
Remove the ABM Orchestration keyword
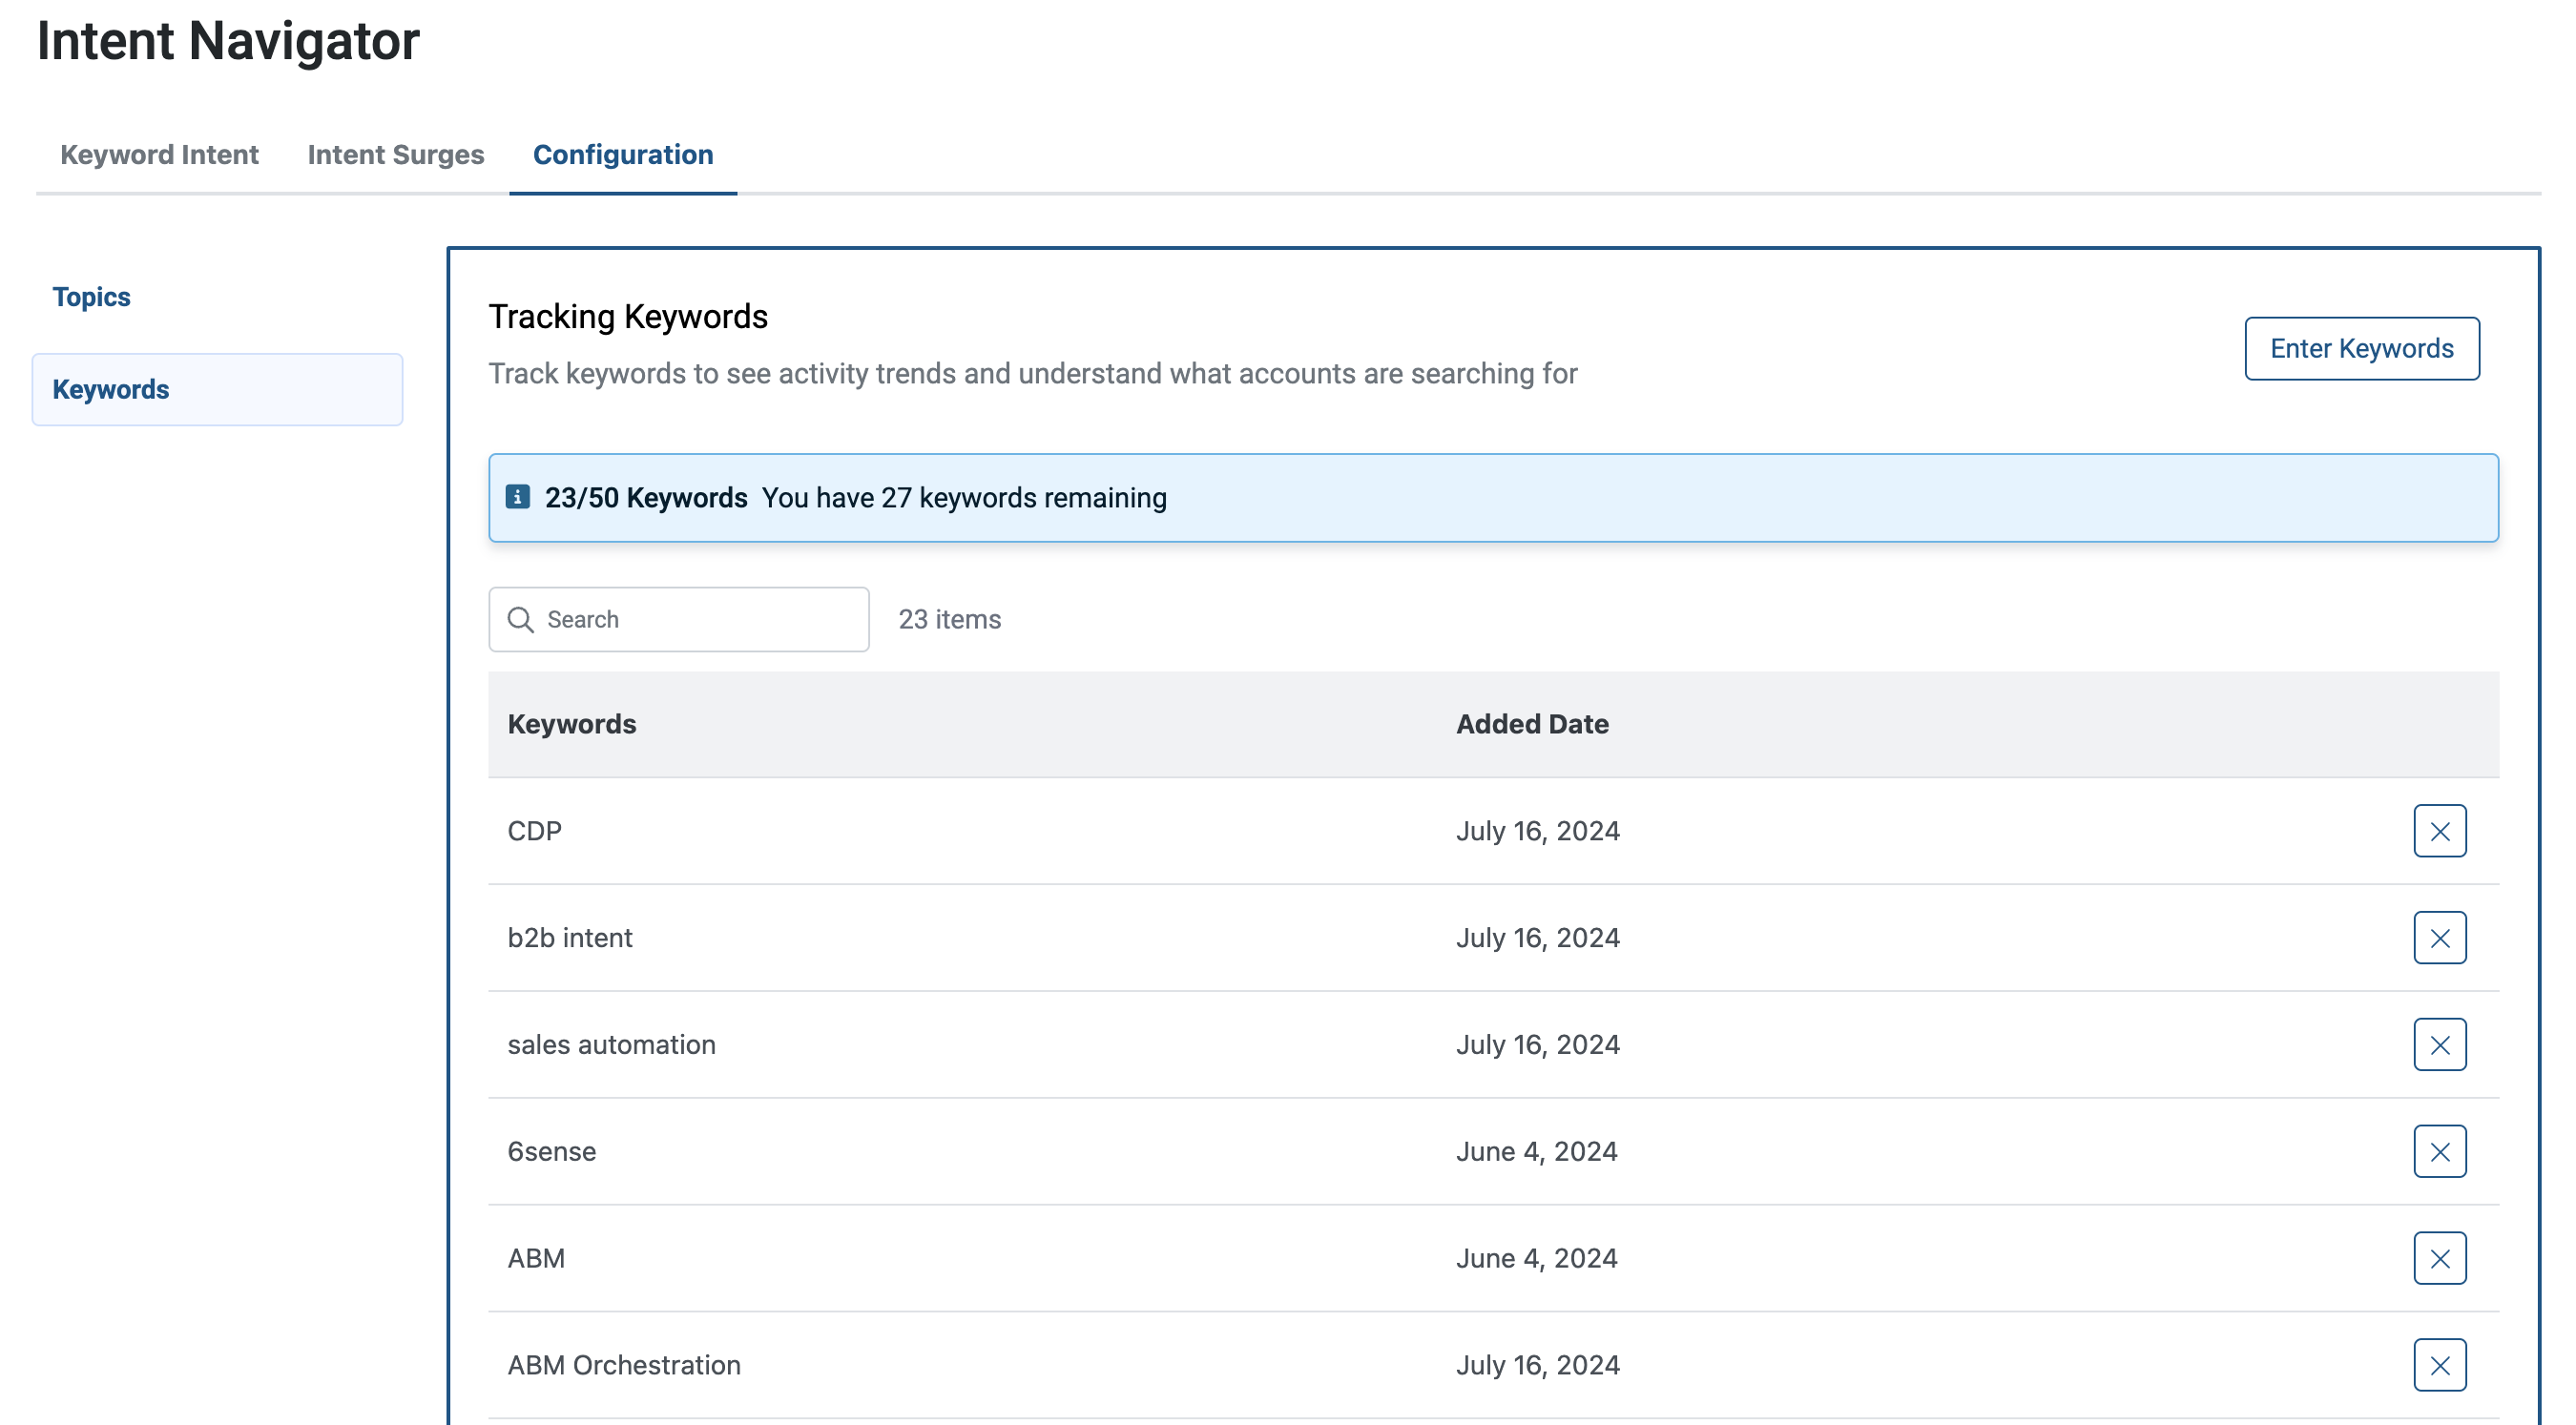pos(2439,1366)
